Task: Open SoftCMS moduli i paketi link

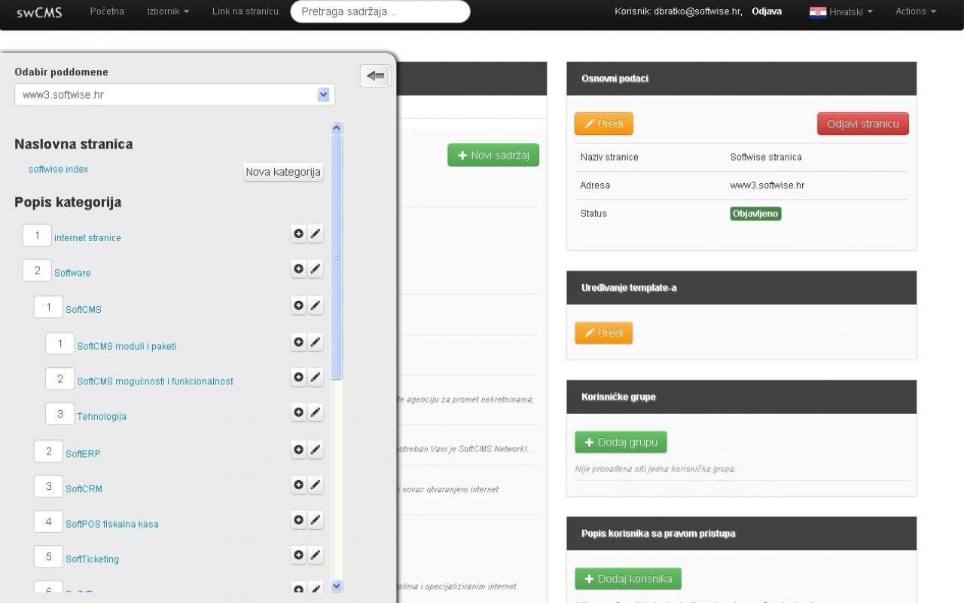Action: (x=127, y=347)
